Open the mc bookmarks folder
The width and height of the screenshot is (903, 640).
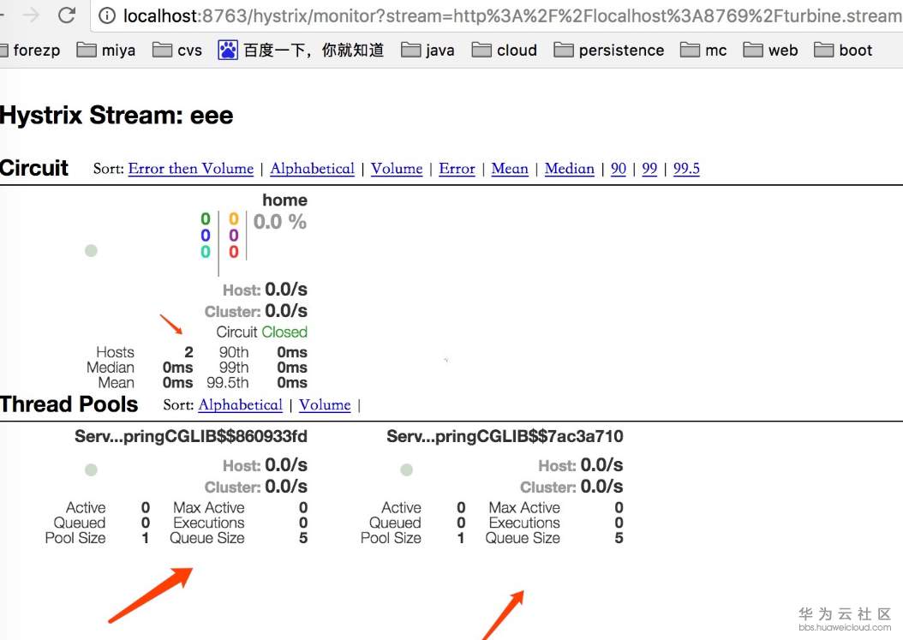[703, 50]
